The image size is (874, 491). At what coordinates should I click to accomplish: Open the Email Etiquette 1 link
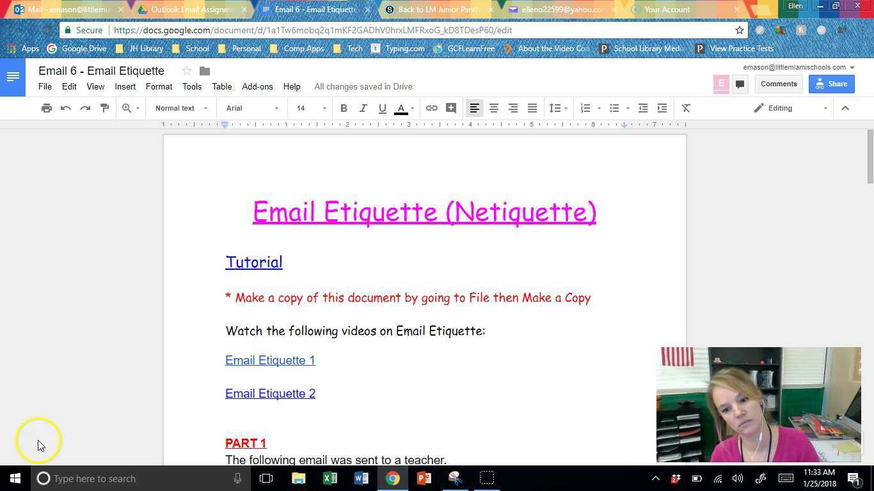(270, 360)
